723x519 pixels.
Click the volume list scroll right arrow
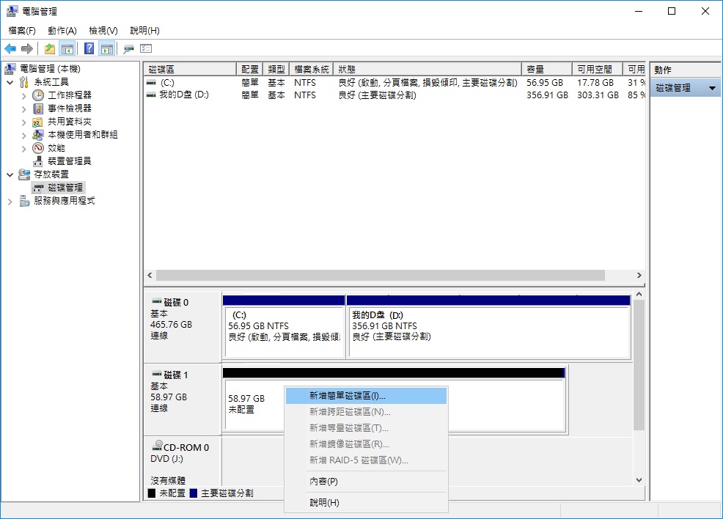coord(639,275)
